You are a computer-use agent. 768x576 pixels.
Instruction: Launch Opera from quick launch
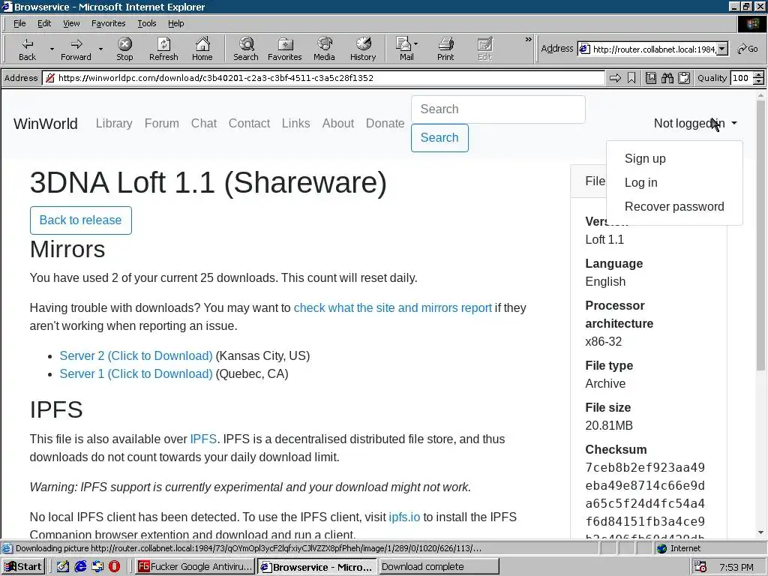point(114,567)
